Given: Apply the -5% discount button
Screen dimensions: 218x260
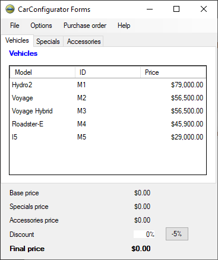Looking at the screenshot, I should (177, 234).
